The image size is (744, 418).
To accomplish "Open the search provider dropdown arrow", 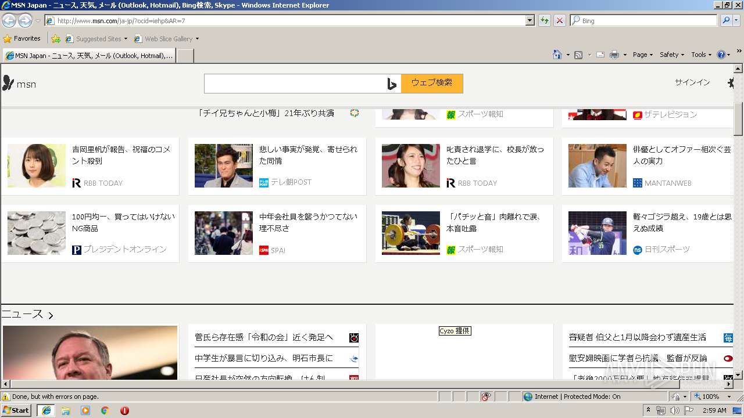I will tap(737, 20).
